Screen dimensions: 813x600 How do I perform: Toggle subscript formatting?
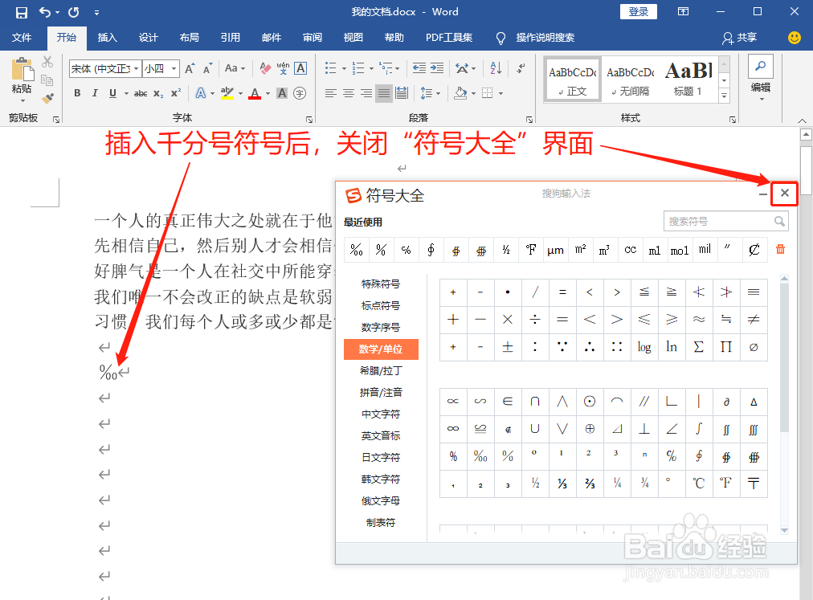(158, 93)
